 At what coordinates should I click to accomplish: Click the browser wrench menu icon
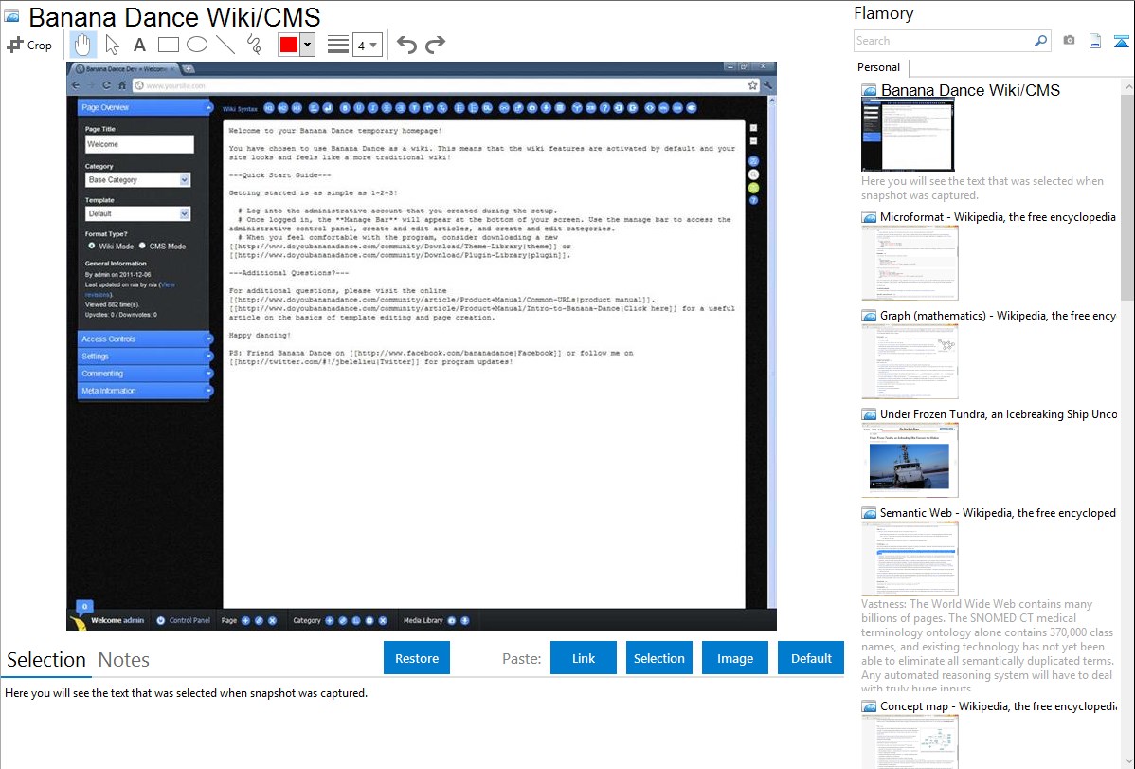767,84
